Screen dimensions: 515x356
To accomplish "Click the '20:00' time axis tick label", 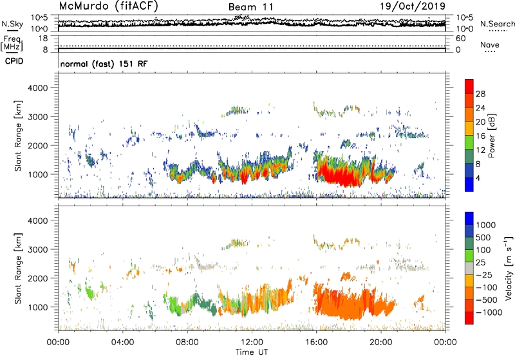I will tap(380, 342).
